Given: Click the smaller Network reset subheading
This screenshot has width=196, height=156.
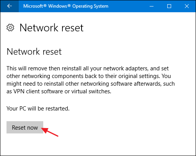Looking at the screenshot, I should pyautogui.click(x=34, y=52).
